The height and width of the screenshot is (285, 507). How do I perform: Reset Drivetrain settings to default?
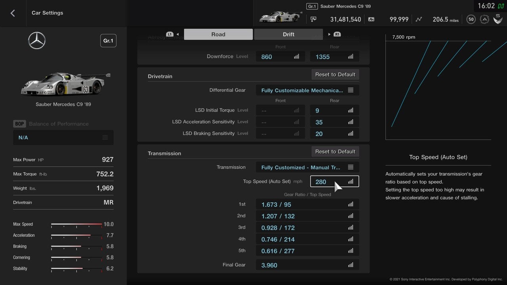[x=335, y=74]
